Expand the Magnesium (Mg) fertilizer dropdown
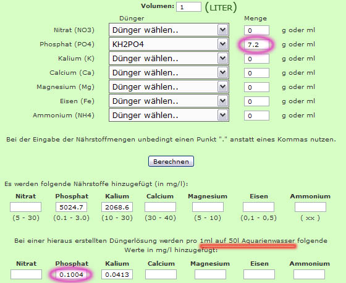The height and width of the screenshot is (283, 346). coord(169,87)
